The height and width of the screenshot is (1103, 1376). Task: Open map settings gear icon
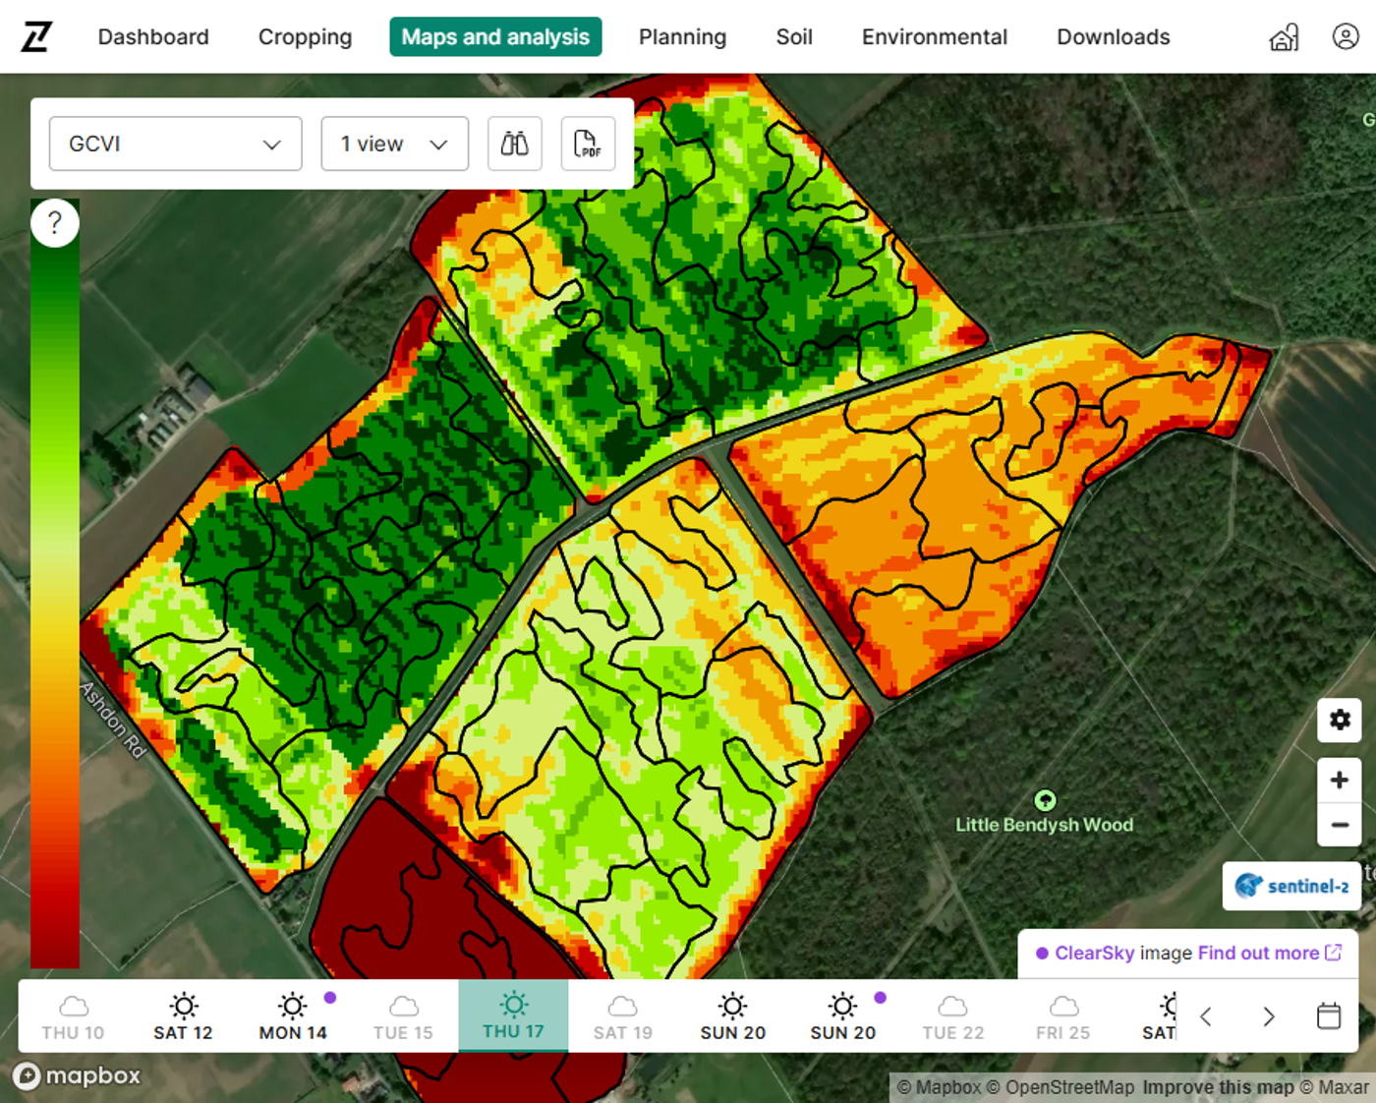point(1339,720)
